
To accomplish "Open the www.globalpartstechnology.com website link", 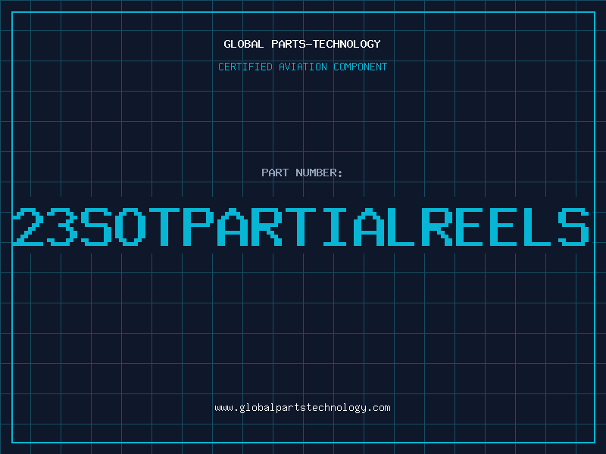I will 302,408.
